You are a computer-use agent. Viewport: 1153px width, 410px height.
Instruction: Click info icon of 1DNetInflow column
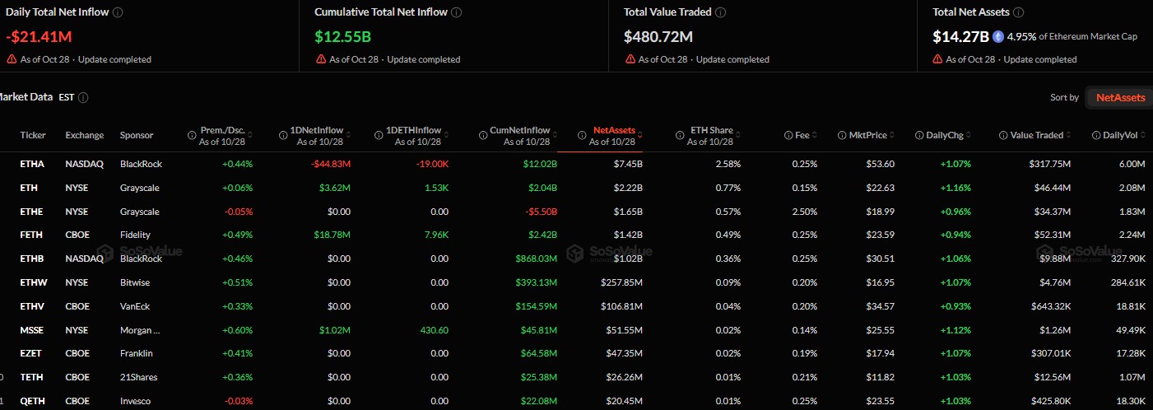point(282,135)
